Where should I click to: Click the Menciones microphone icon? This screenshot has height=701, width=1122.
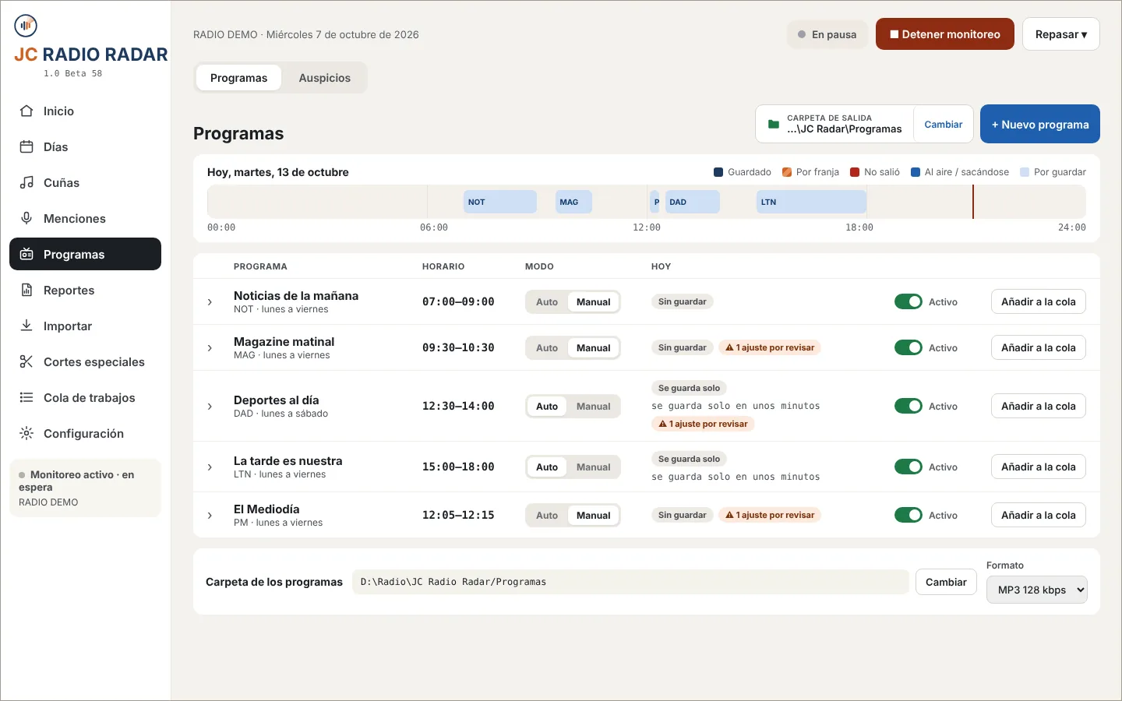26,219
